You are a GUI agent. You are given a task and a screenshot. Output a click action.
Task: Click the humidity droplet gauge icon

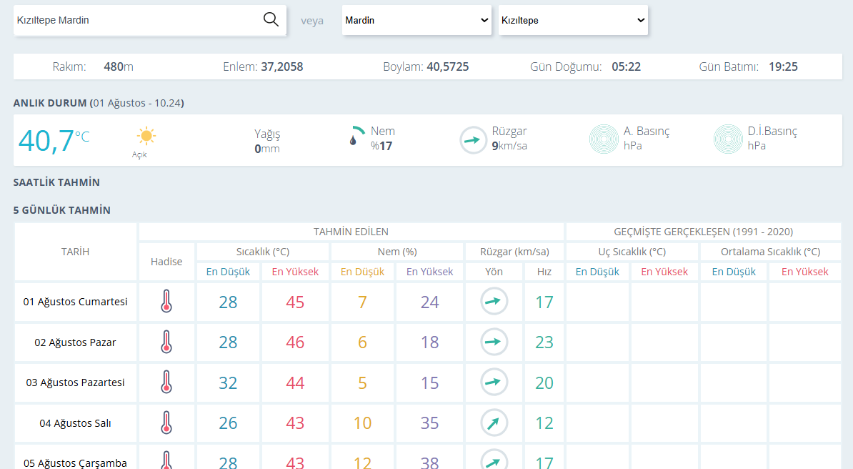356,136
